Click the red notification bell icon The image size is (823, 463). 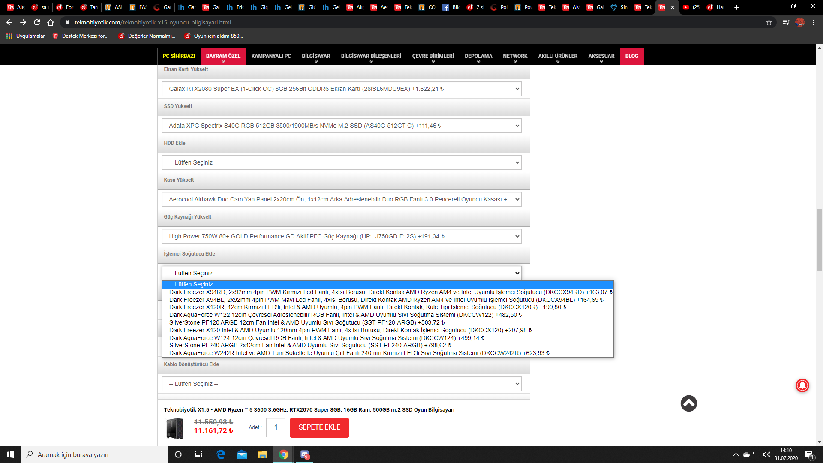click(802, 385)
